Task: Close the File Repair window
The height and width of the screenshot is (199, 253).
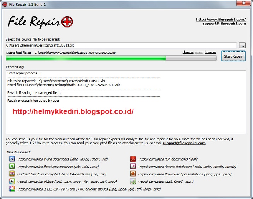Action: [244, 3]
